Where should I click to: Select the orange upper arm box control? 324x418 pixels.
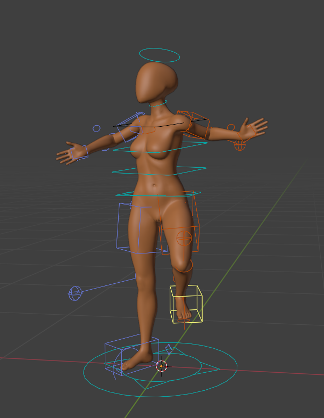pyautogui.click(x=194, y=125)
